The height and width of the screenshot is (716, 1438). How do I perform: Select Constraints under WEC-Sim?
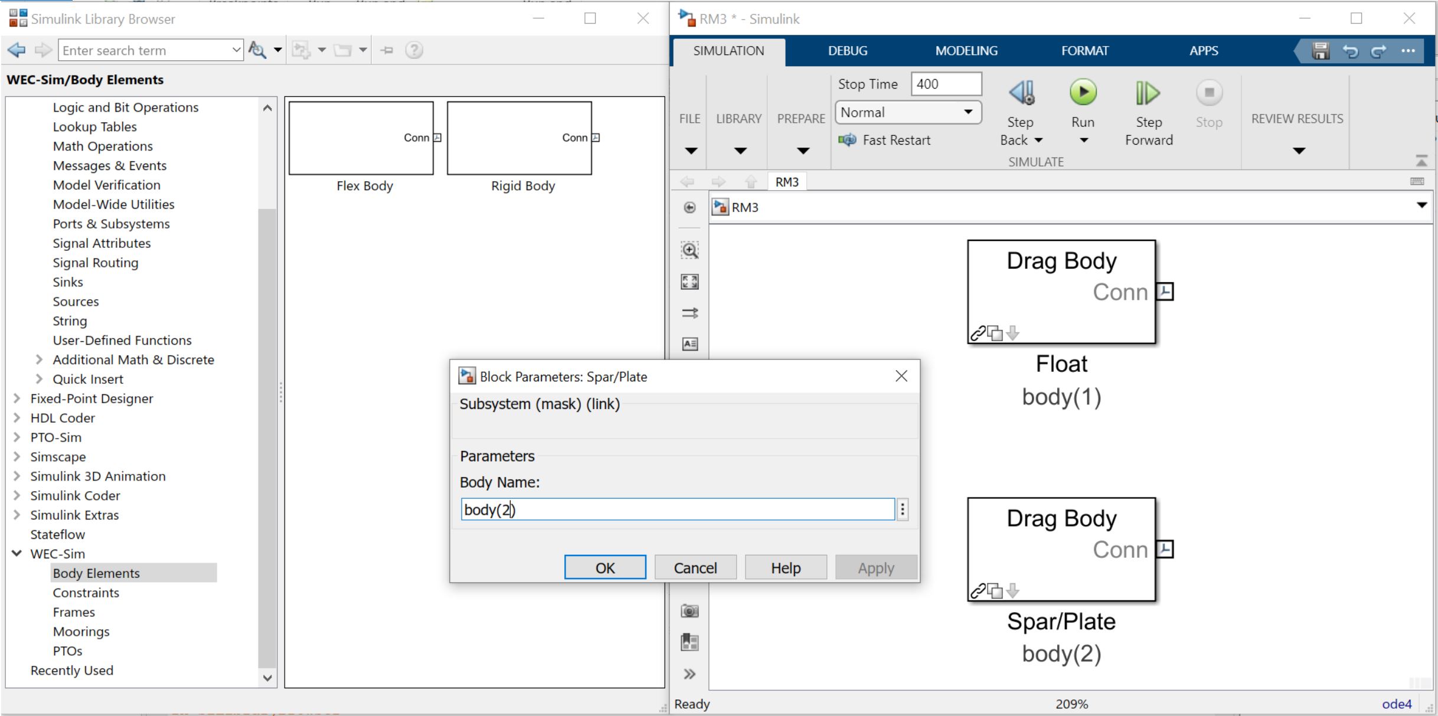click(86, 593)
